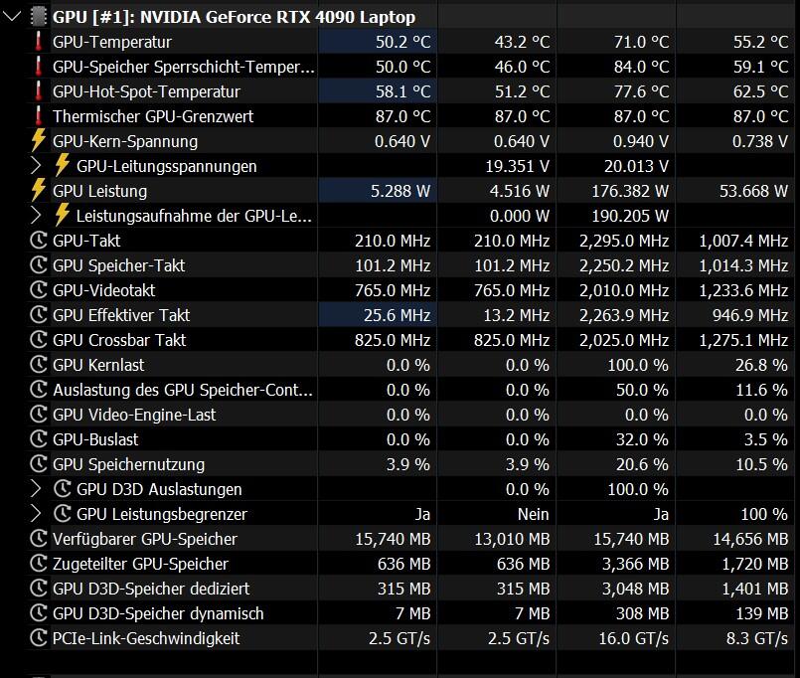The image size is (800, 678).
Task: Click the highlighted 50.2 °C current temperature value
Action: tap(403, 42)
